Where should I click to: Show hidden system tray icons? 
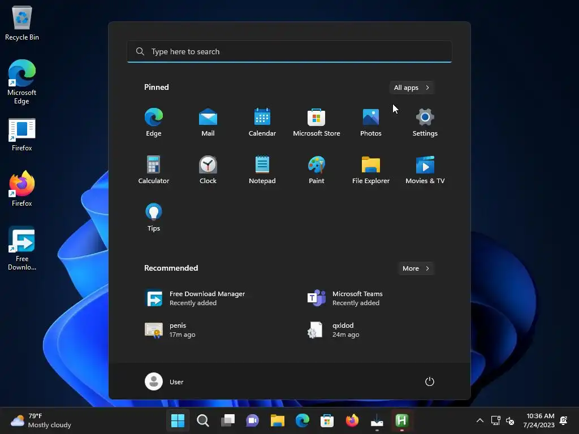(x=479, y=420)
